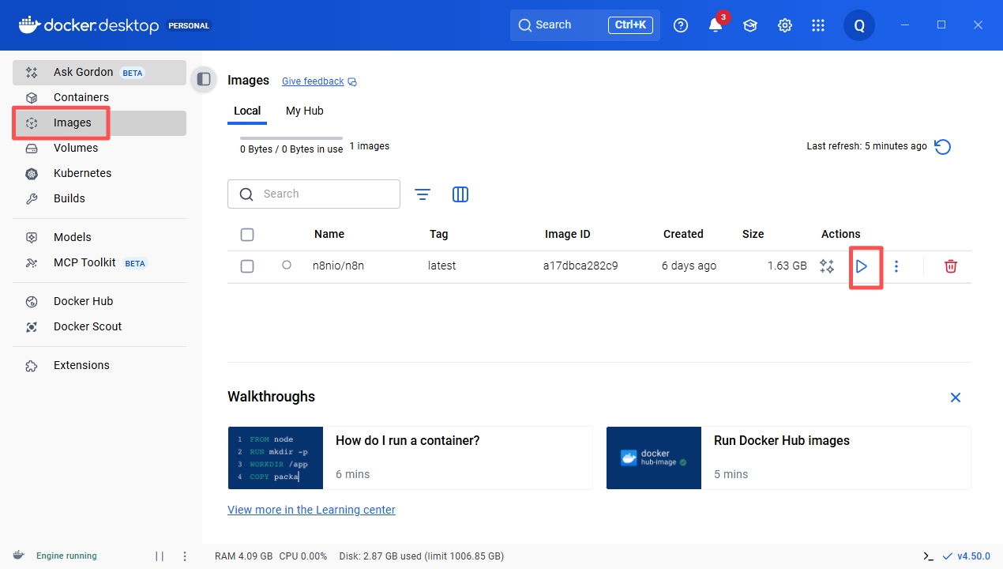
Task: Open the filter options icon
Action: pyautogui.click(x=423, y=194)
